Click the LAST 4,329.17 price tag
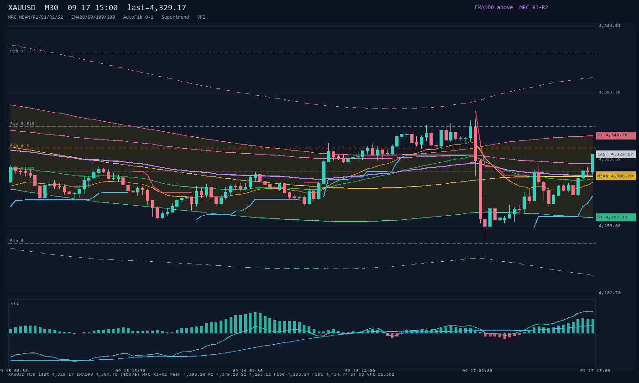Image resolution: width=639 pixels, height=383 pixels. coord(616,154)
